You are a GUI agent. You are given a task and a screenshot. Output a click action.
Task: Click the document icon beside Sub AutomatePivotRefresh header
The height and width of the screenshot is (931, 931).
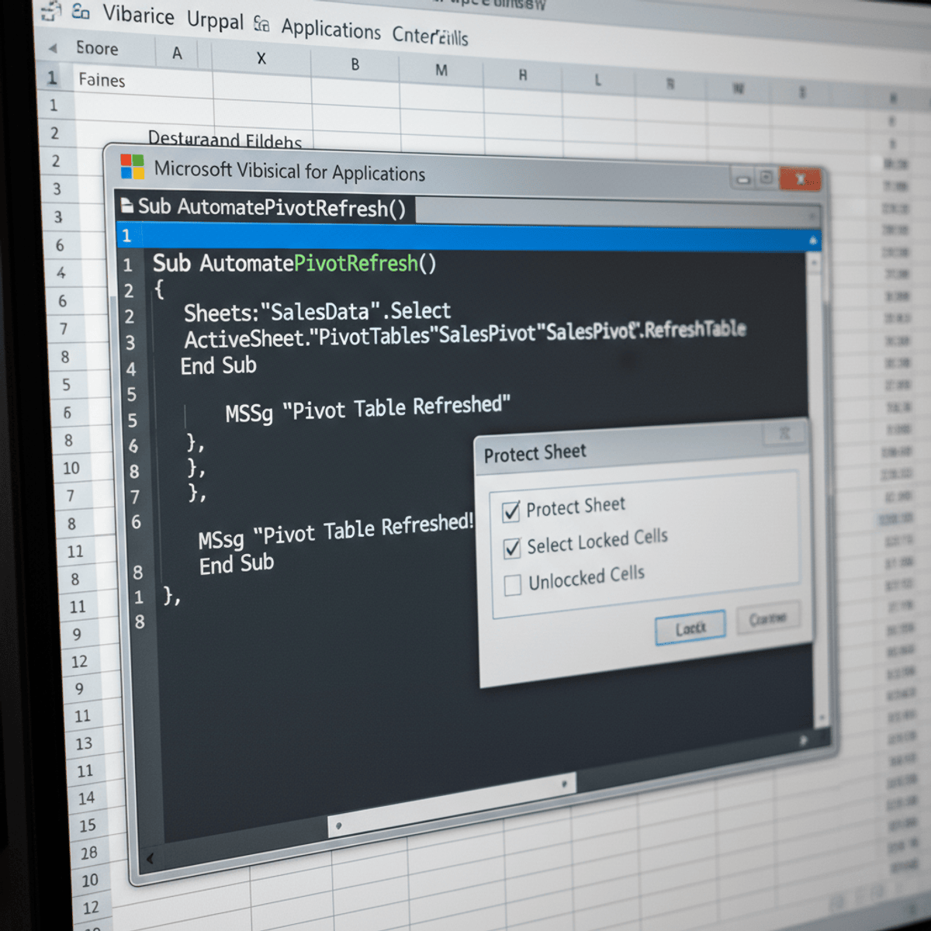(126, 206)
